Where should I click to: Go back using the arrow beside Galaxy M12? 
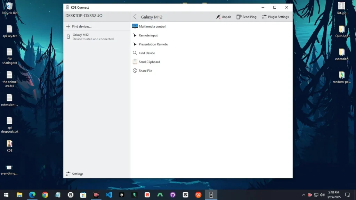tap(135, 17)
